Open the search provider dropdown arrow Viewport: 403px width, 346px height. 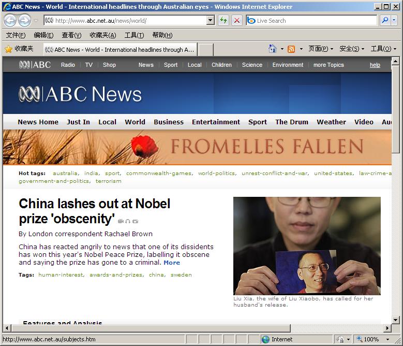[394, 20]
